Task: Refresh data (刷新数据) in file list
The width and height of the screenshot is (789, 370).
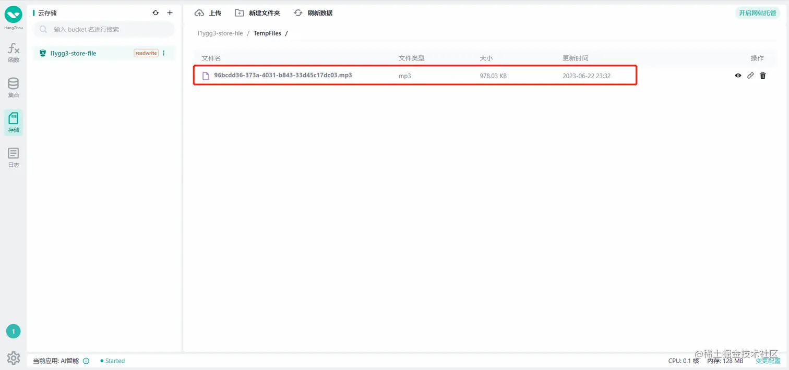Action: click(313, 13)
